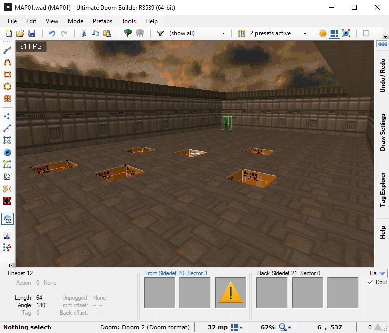Open the Mode menu
Viewport: 389px width, 333px height.
point(75,21)
